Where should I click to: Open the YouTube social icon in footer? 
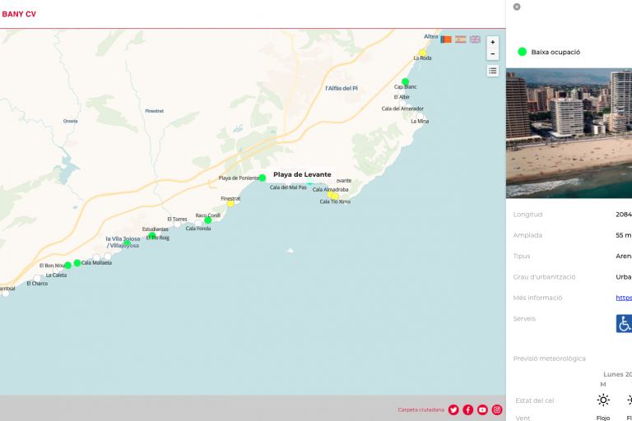[482, 409]
